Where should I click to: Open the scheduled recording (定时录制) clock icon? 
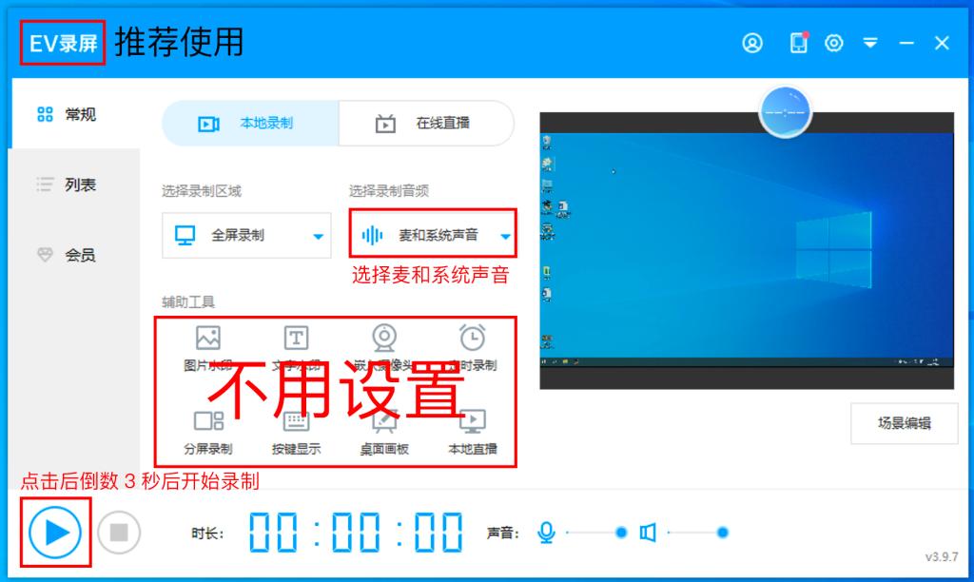coord(472,338)
